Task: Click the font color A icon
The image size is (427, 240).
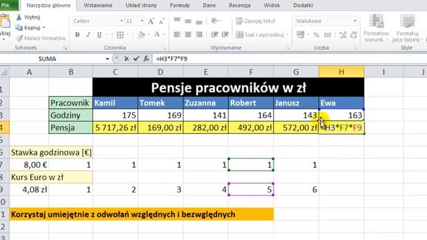Action: pos(157,34)
